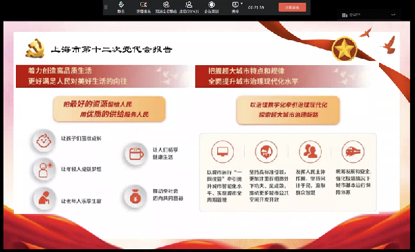Click the coffee cup health icon
Image resolution: width=415 pixels, height=252 pixels.
(x=136, y=154)
